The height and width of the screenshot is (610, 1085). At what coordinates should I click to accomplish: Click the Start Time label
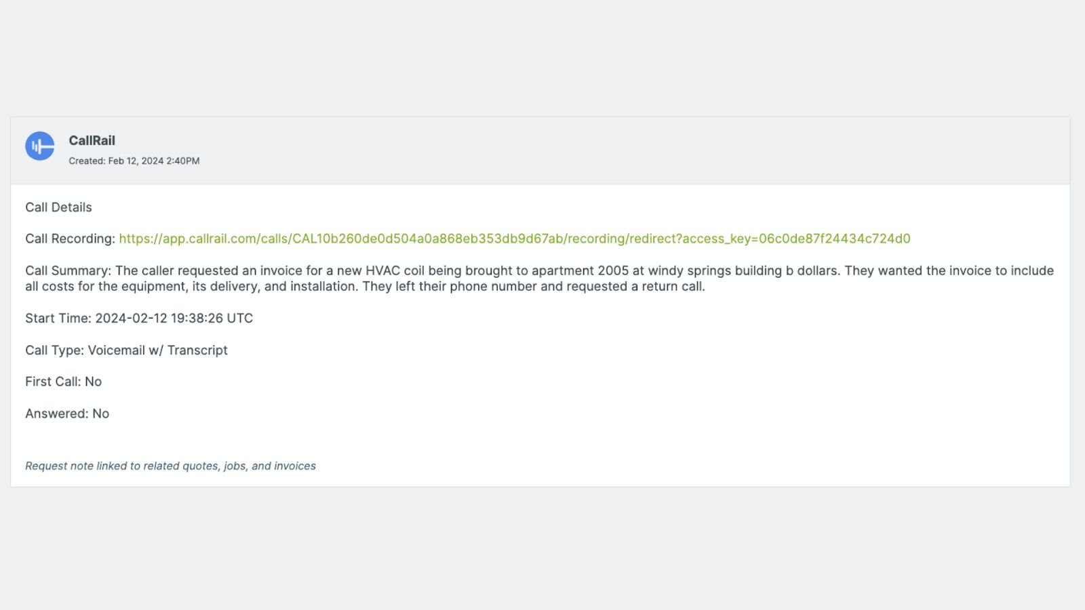click(58, 318)
